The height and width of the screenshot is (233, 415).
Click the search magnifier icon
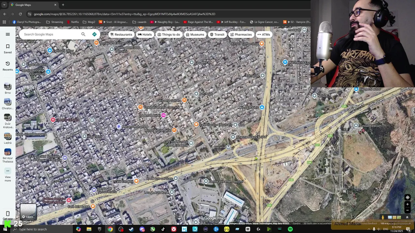(83, 34)
